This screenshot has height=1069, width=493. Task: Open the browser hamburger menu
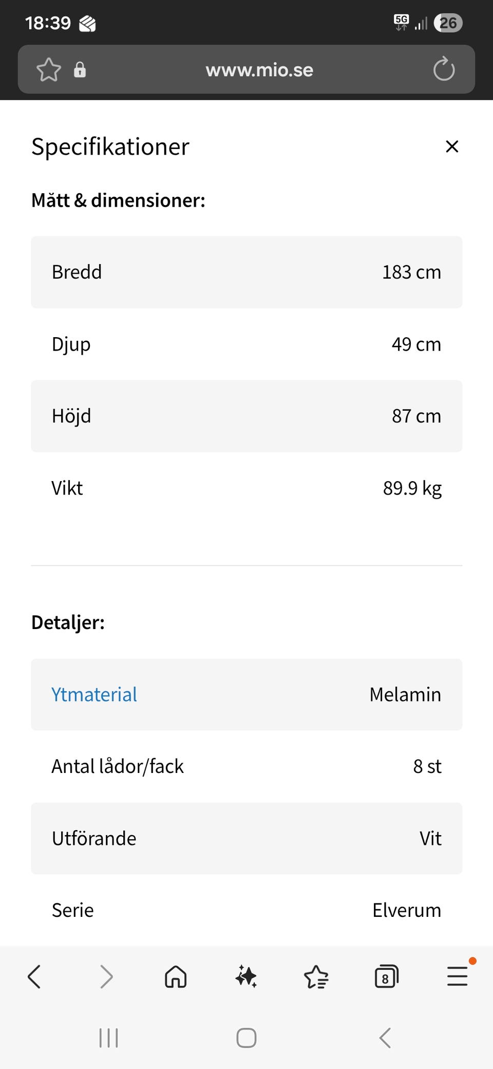coord(457,976)
